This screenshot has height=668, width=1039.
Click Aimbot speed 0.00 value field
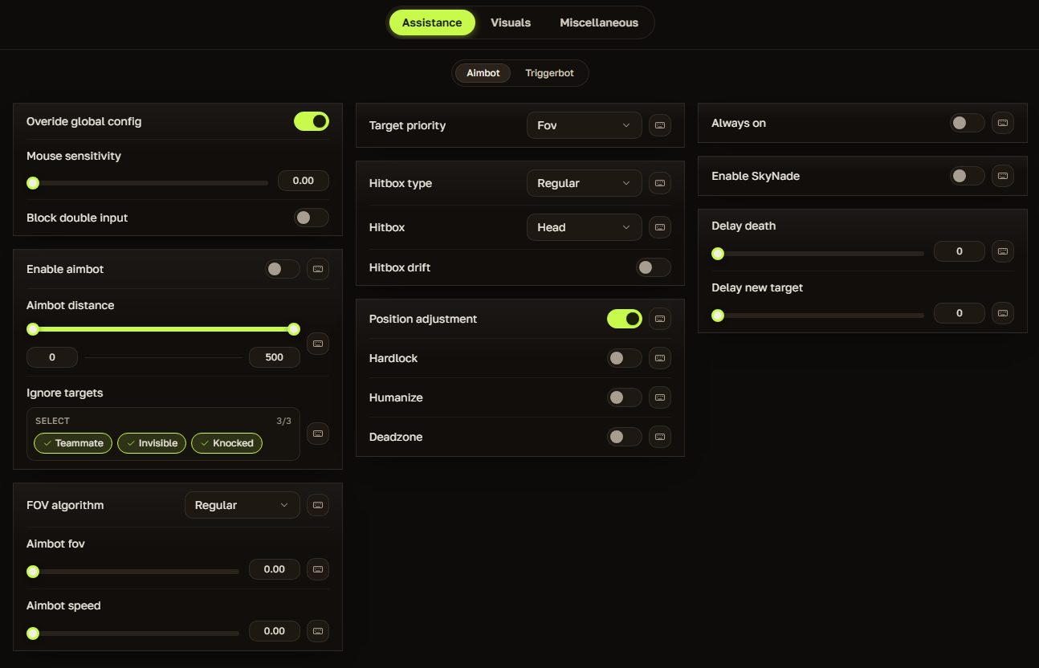pos(275,631)
